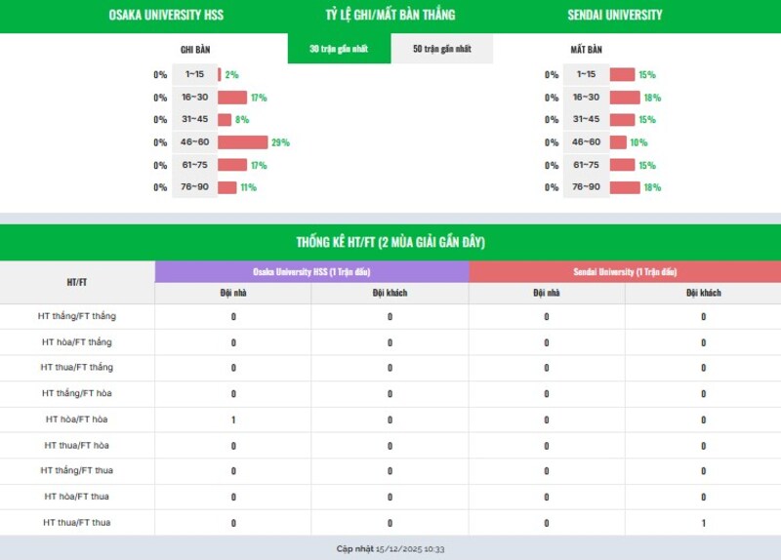Switch to the "50 trận gần nhất" tab
The height and width of the screenshot is (560, 781).
pos(442,49)
